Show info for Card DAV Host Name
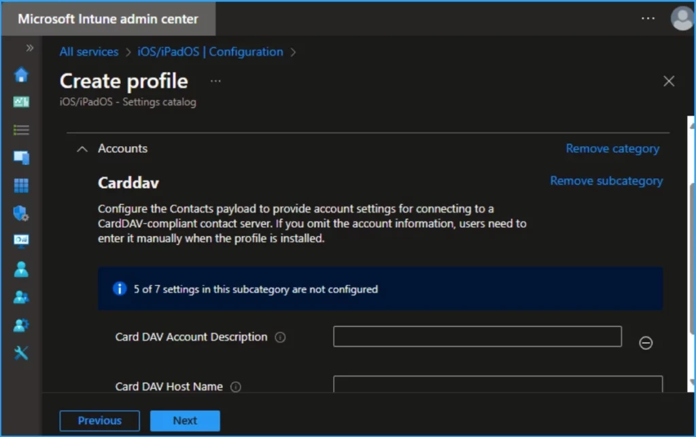The height and width of the screenshot is (437, 696). [x=236, y=387]
